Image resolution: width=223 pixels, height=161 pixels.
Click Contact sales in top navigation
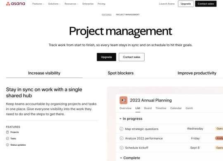206,4
